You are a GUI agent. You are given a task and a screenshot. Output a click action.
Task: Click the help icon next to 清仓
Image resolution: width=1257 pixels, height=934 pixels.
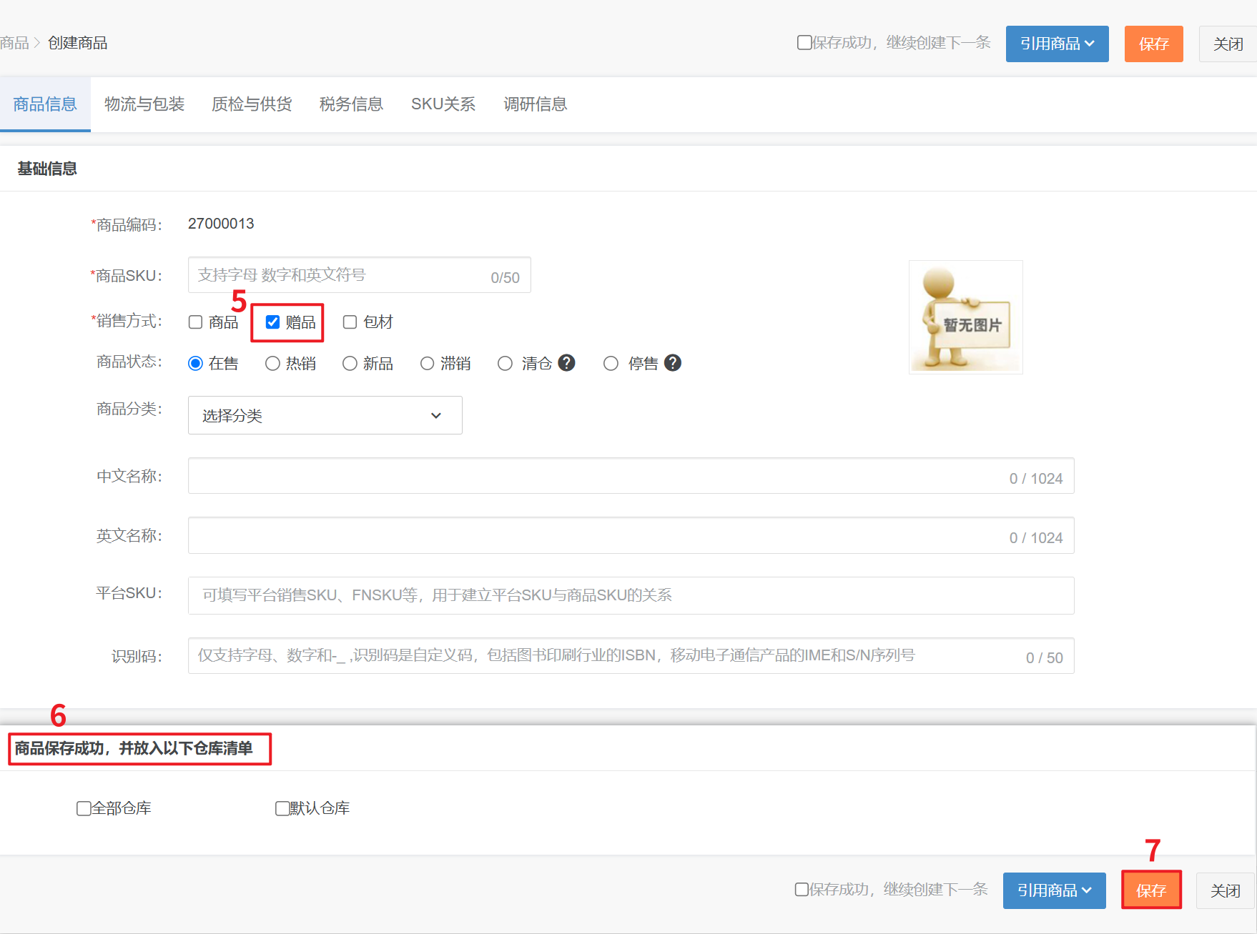tap(566, 363)
